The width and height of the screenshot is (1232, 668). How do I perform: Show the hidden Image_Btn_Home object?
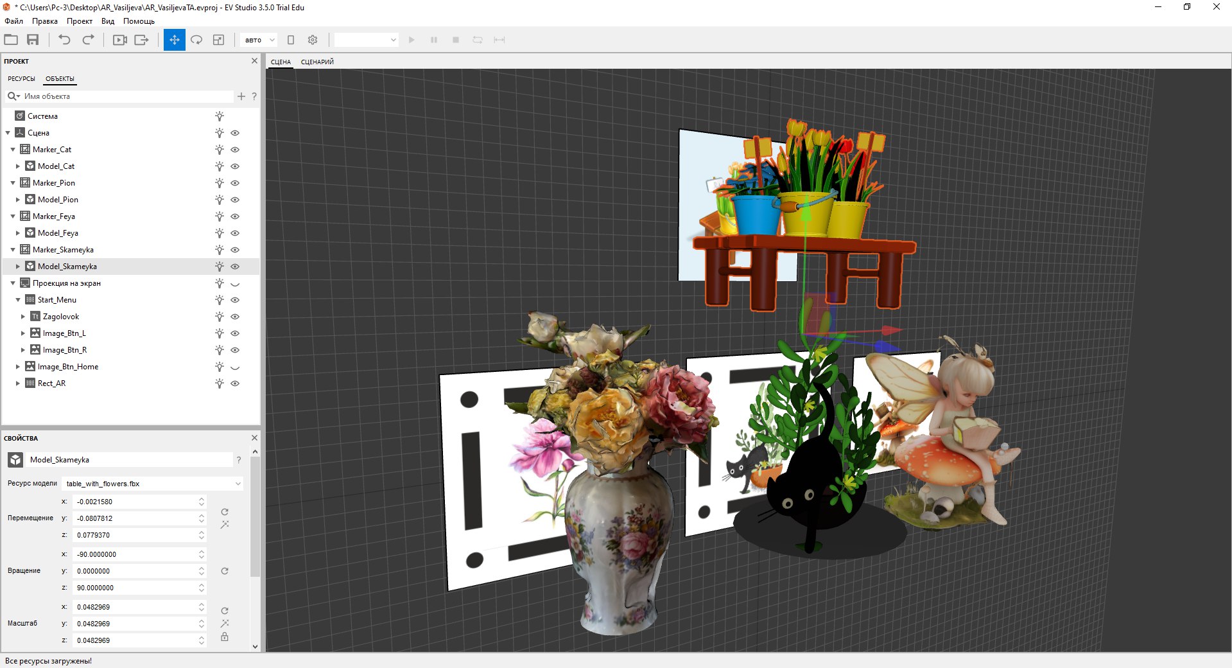(235, 367)
